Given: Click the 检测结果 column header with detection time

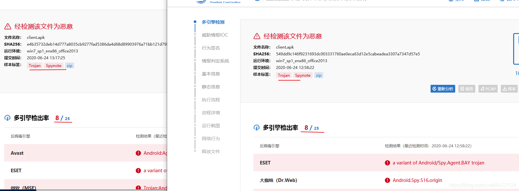Looking at the screenshot, I should pyautogui.click(x=428, y=146).
